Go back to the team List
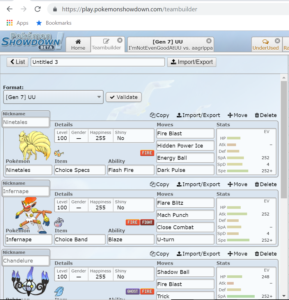Screen dimensions: 289x300 17,62
